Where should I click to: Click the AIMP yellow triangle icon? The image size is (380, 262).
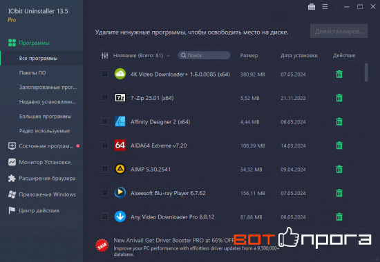(x=120, y=169)
